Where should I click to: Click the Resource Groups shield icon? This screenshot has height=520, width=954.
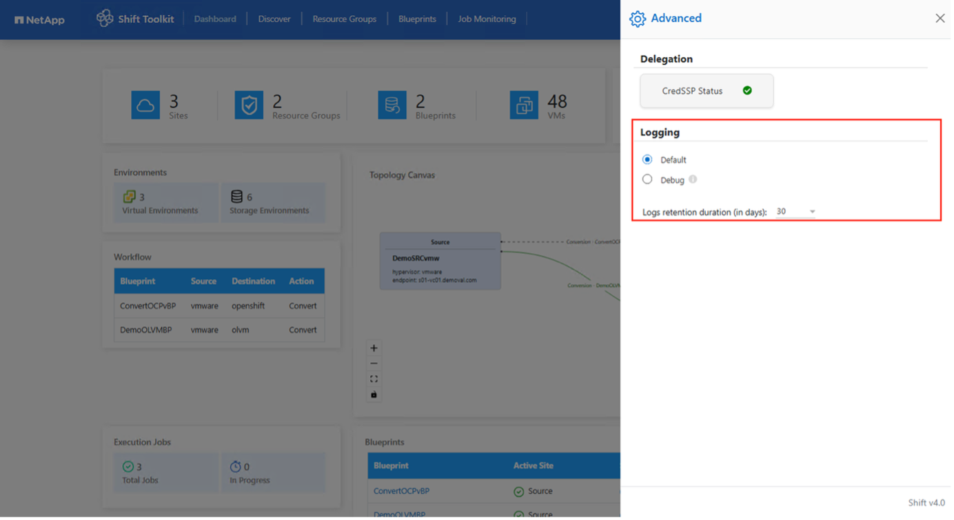click(x=249, y=106)
